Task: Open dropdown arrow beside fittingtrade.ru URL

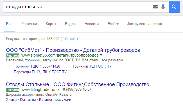Action: (x=58, y=90)
